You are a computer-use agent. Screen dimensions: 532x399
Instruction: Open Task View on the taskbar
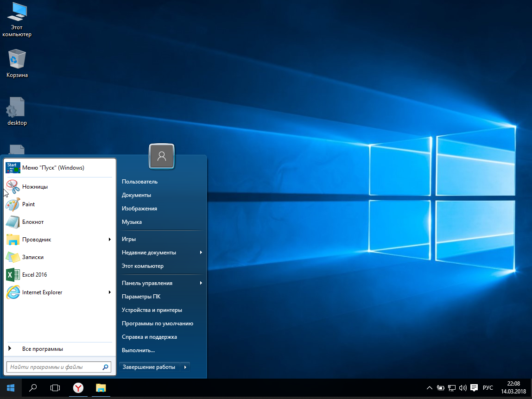pyautogui.click(x=56, y=388)
